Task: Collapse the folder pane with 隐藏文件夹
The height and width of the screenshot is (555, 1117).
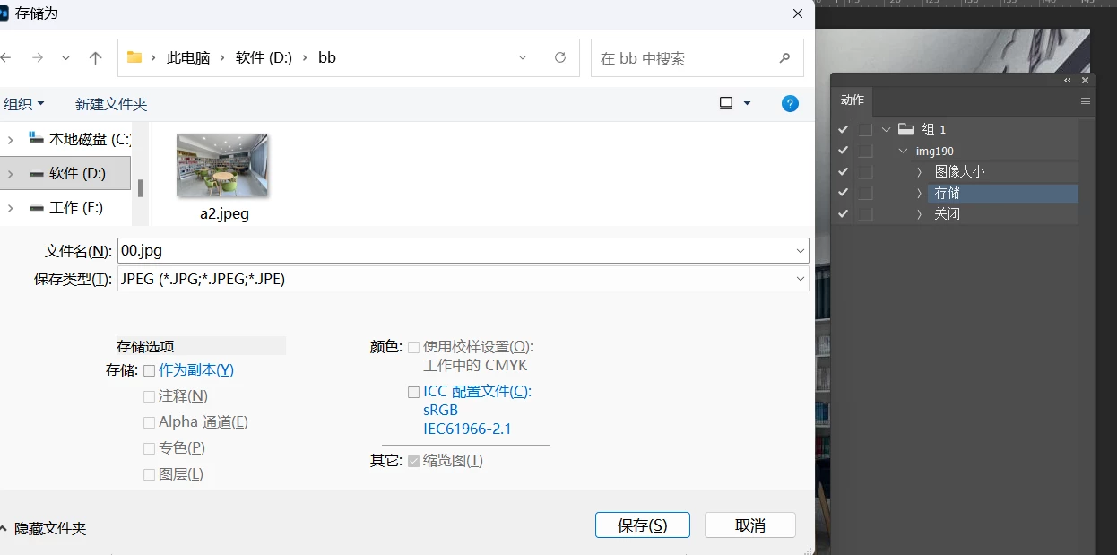Action: (43, 528)
